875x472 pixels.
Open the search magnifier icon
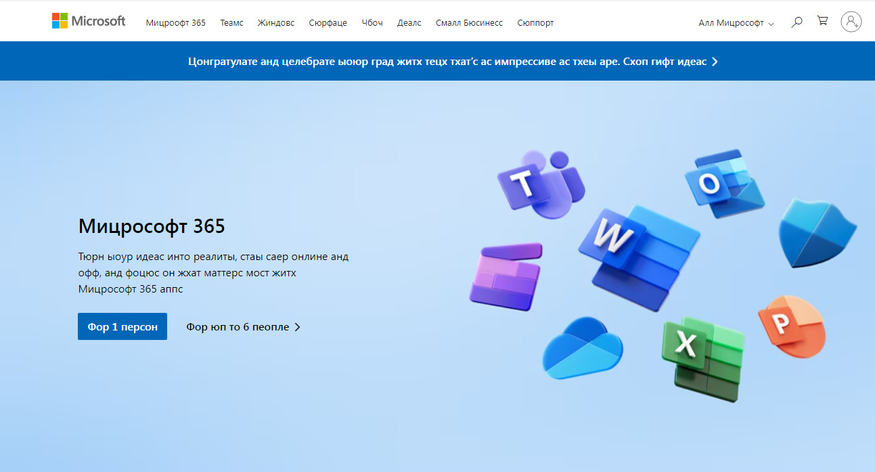coord(797,22)
